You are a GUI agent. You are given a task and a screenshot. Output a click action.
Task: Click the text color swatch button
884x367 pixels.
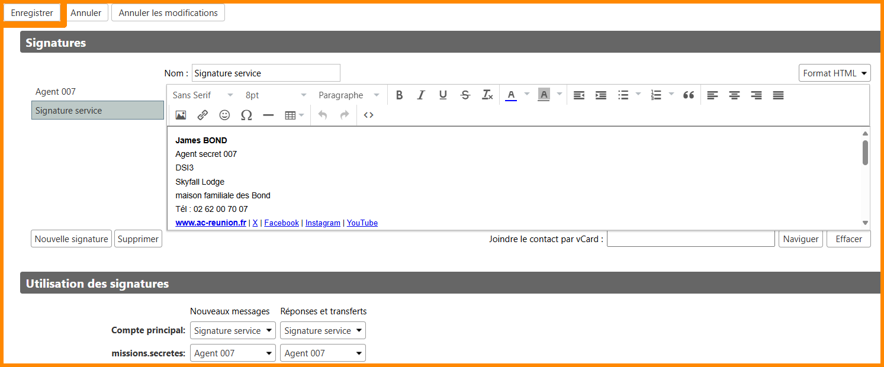(511, 95)
